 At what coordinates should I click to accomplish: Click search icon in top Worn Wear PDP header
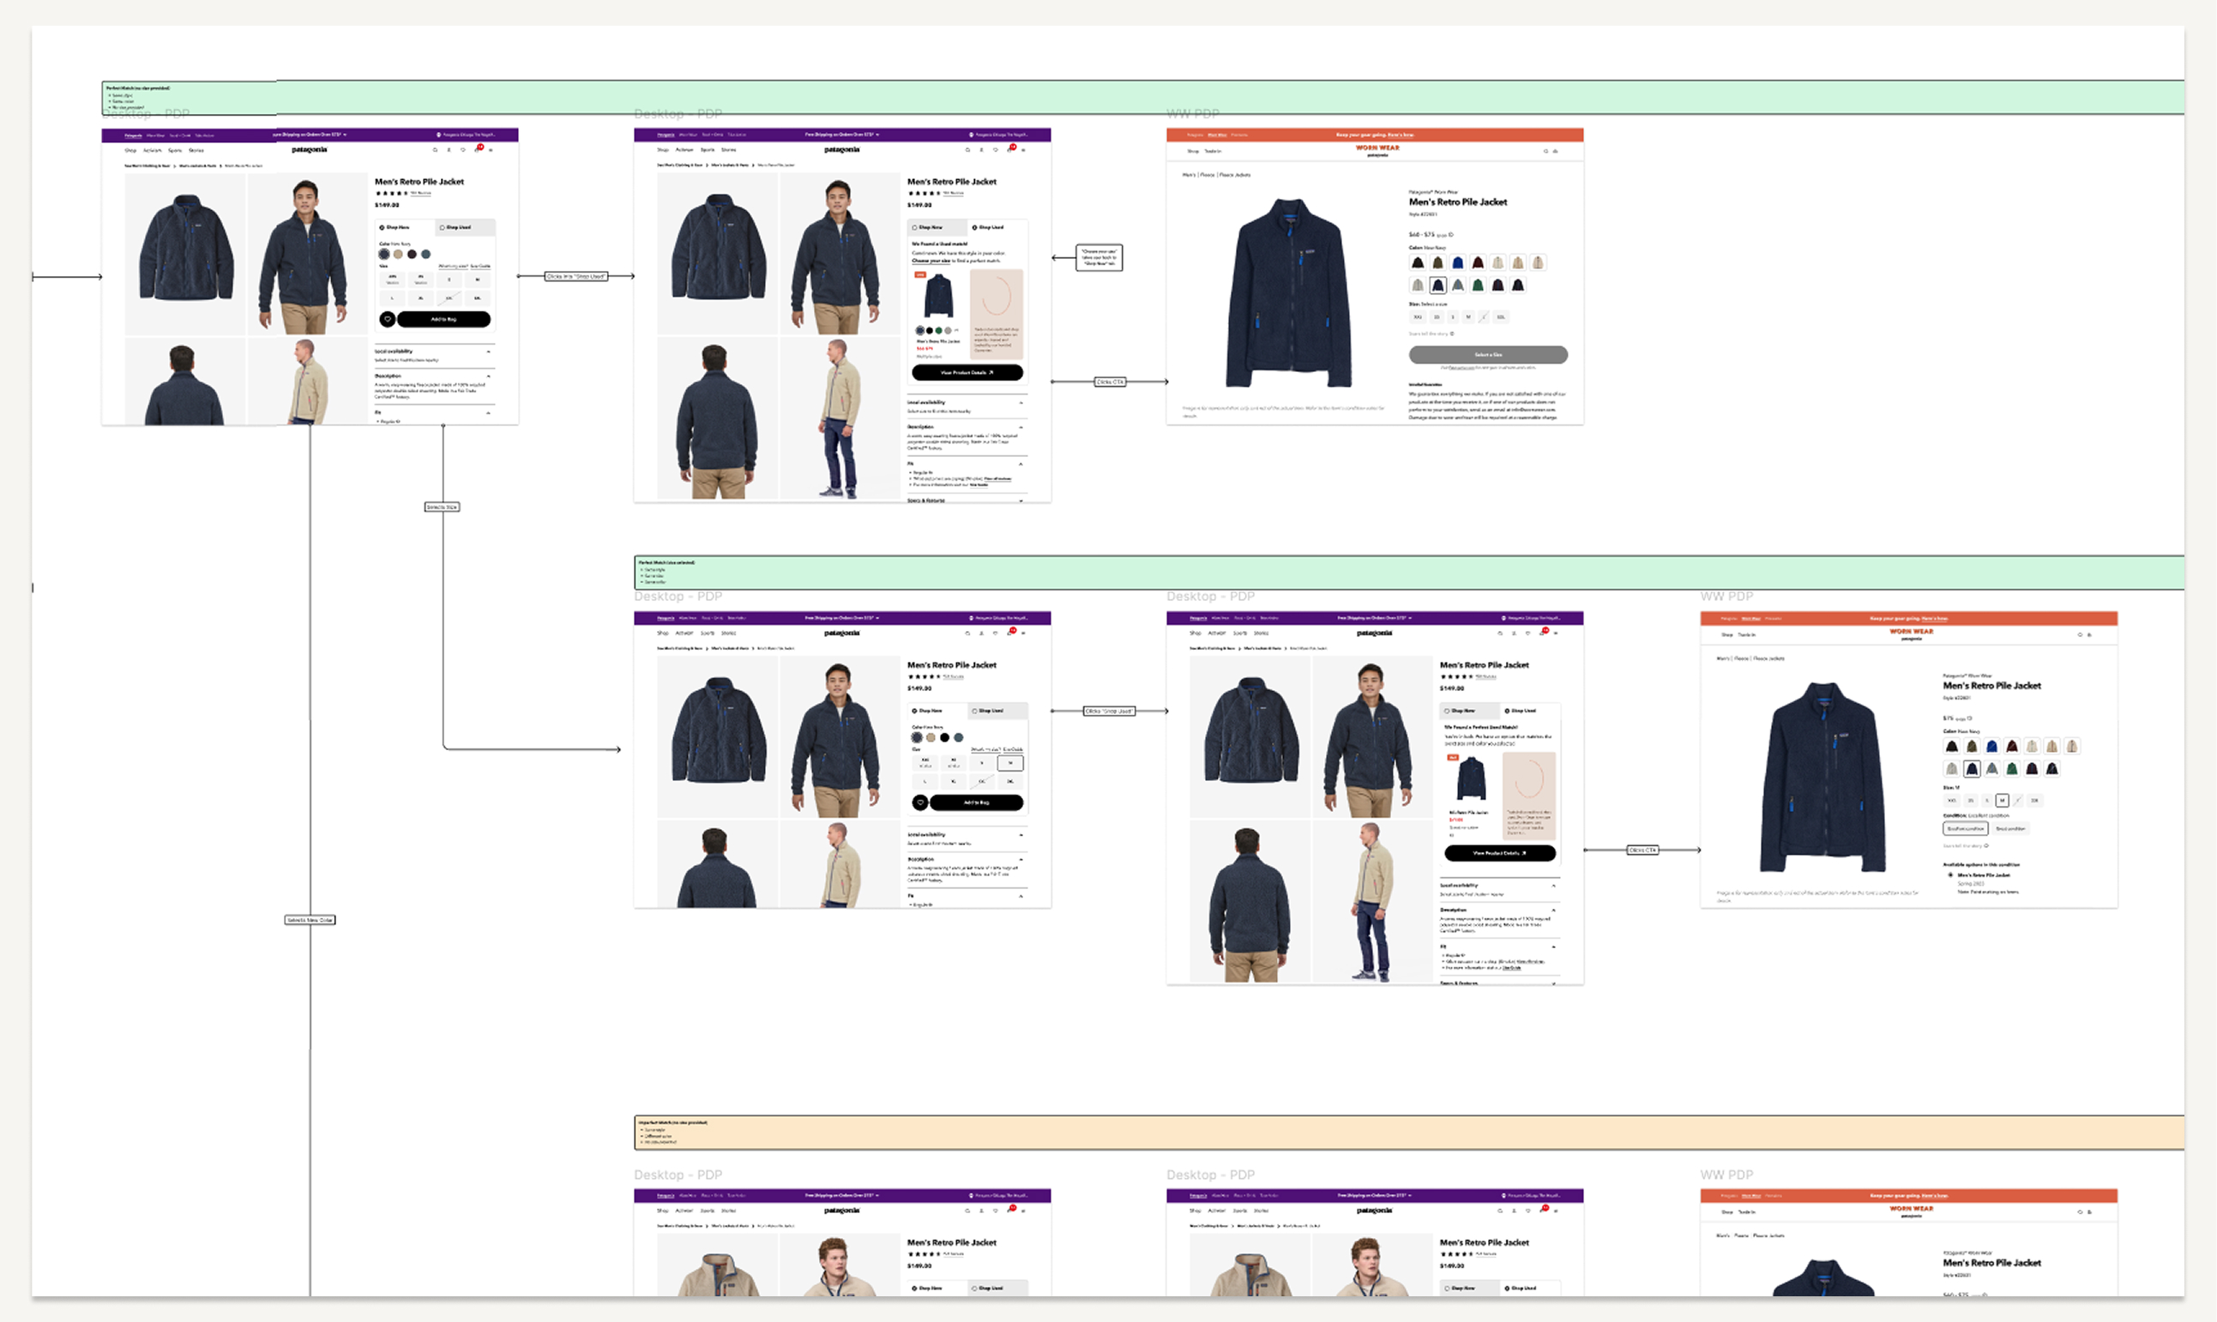pos(1546,152)
